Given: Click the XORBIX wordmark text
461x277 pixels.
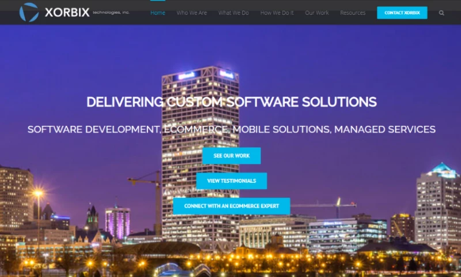Looking at the screenshot, I should tap(66, 12).
